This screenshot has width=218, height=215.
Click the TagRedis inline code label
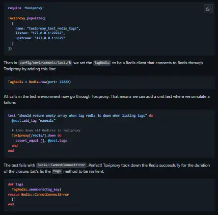(102, 63)
